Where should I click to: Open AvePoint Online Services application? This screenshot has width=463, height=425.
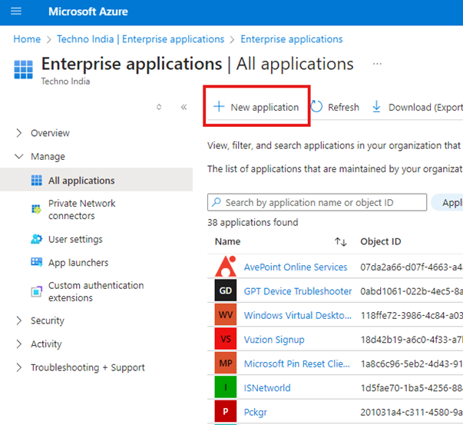(x=296, y=267)
